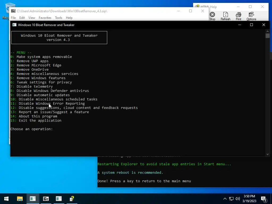This screenshot has height=204, width=272.
Task: Click "Restarting Explorer" green line in back console
Action: tap(164, 164)
